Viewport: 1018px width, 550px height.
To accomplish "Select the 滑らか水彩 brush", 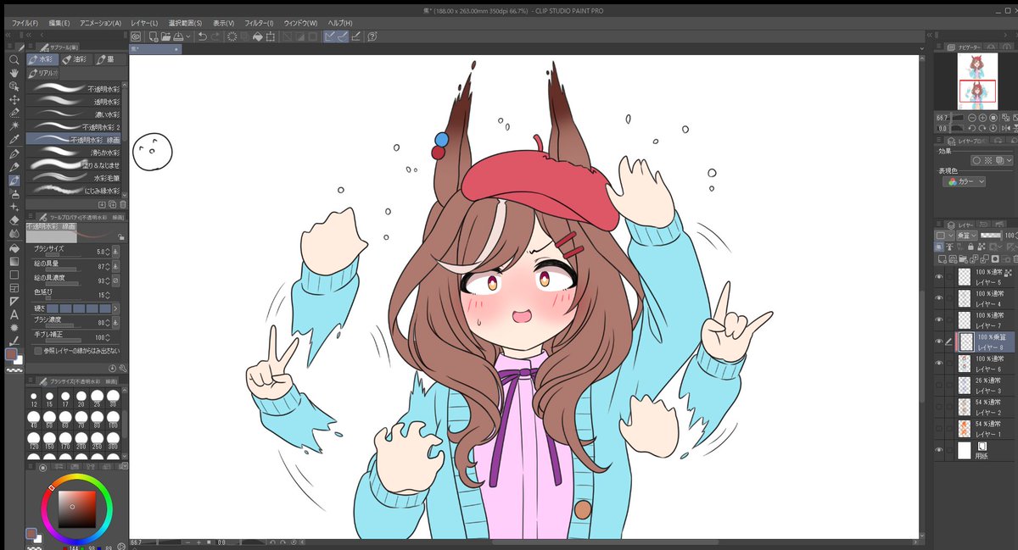I will 74,153.
